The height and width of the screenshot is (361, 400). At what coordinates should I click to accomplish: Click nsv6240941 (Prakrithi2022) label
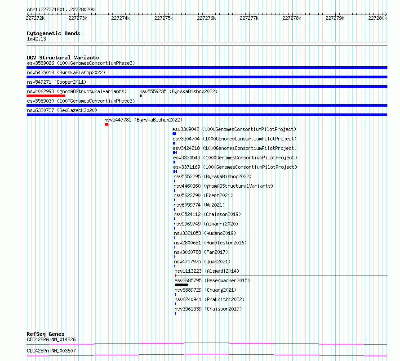[209, 299]
